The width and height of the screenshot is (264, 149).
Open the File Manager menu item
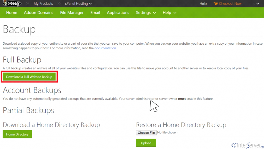(x=72, y=13)
